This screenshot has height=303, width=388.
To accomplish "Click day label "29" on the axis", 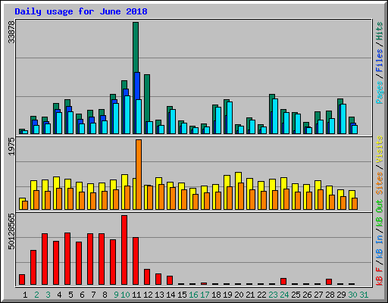I will [341, 295].
